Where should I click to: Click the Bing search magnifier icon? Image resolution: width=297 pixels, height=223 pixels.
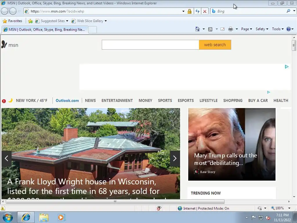click(288, 11)
